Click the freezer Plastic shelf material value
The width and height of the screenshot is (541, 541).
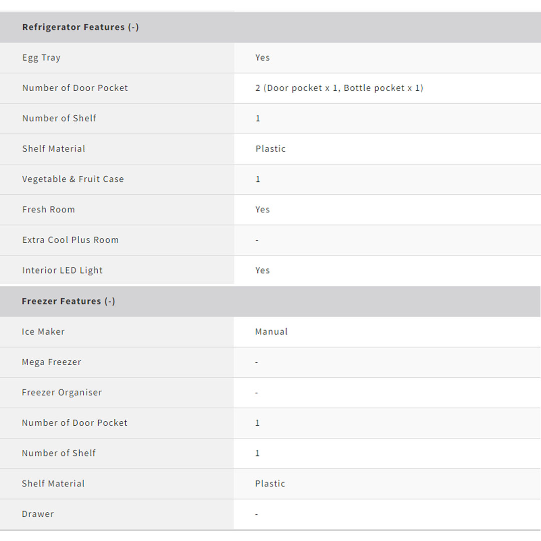click(x=270, y=484)
